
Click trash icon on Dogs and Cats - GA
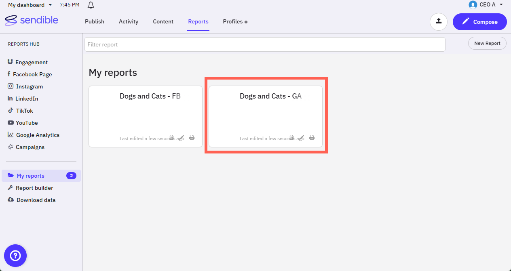tap(291, 138)
